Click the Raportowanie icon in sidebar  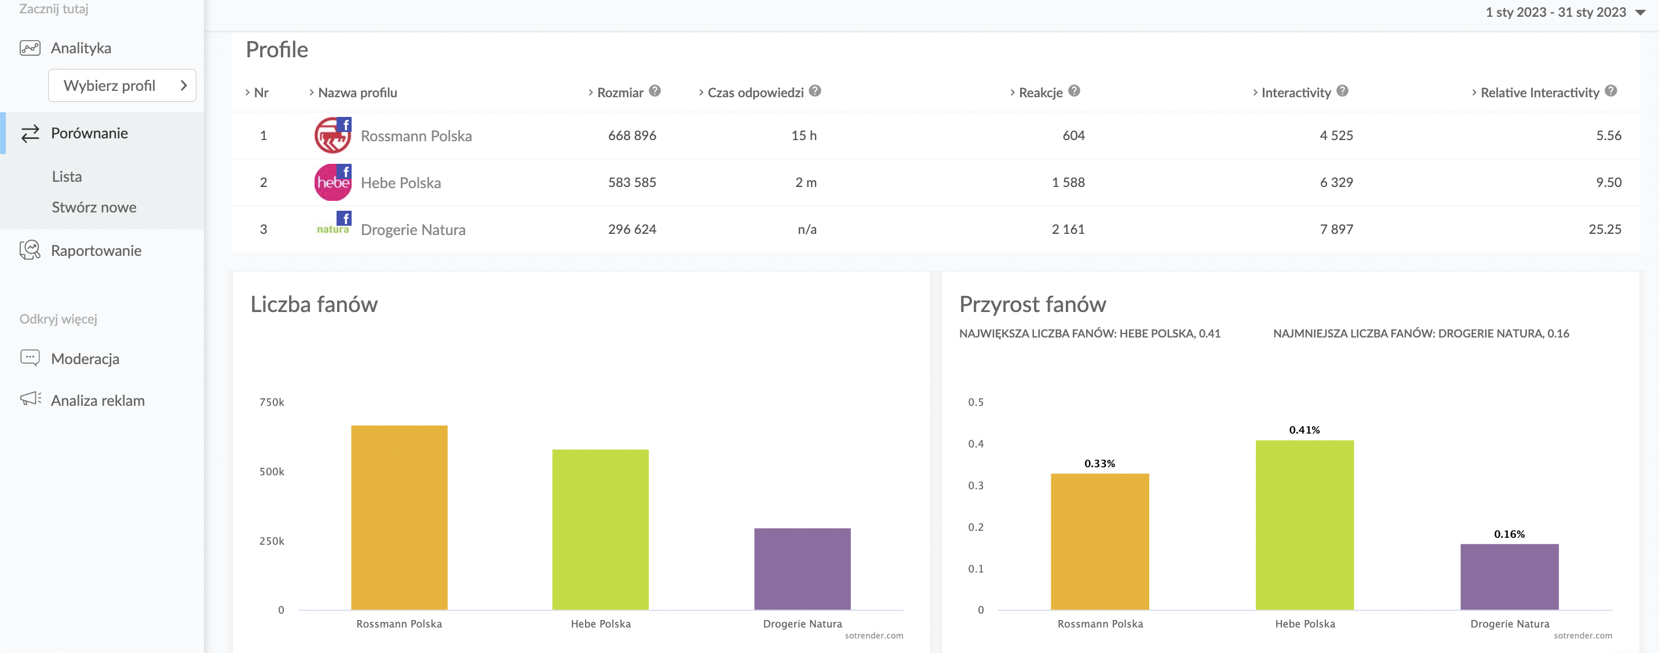(30, 250)
